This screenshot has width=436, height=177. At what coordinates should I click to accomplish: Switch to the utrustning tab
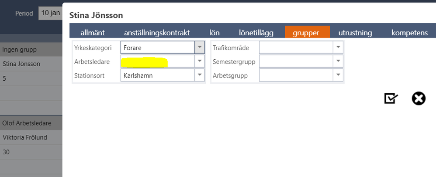tap(355, 33)
